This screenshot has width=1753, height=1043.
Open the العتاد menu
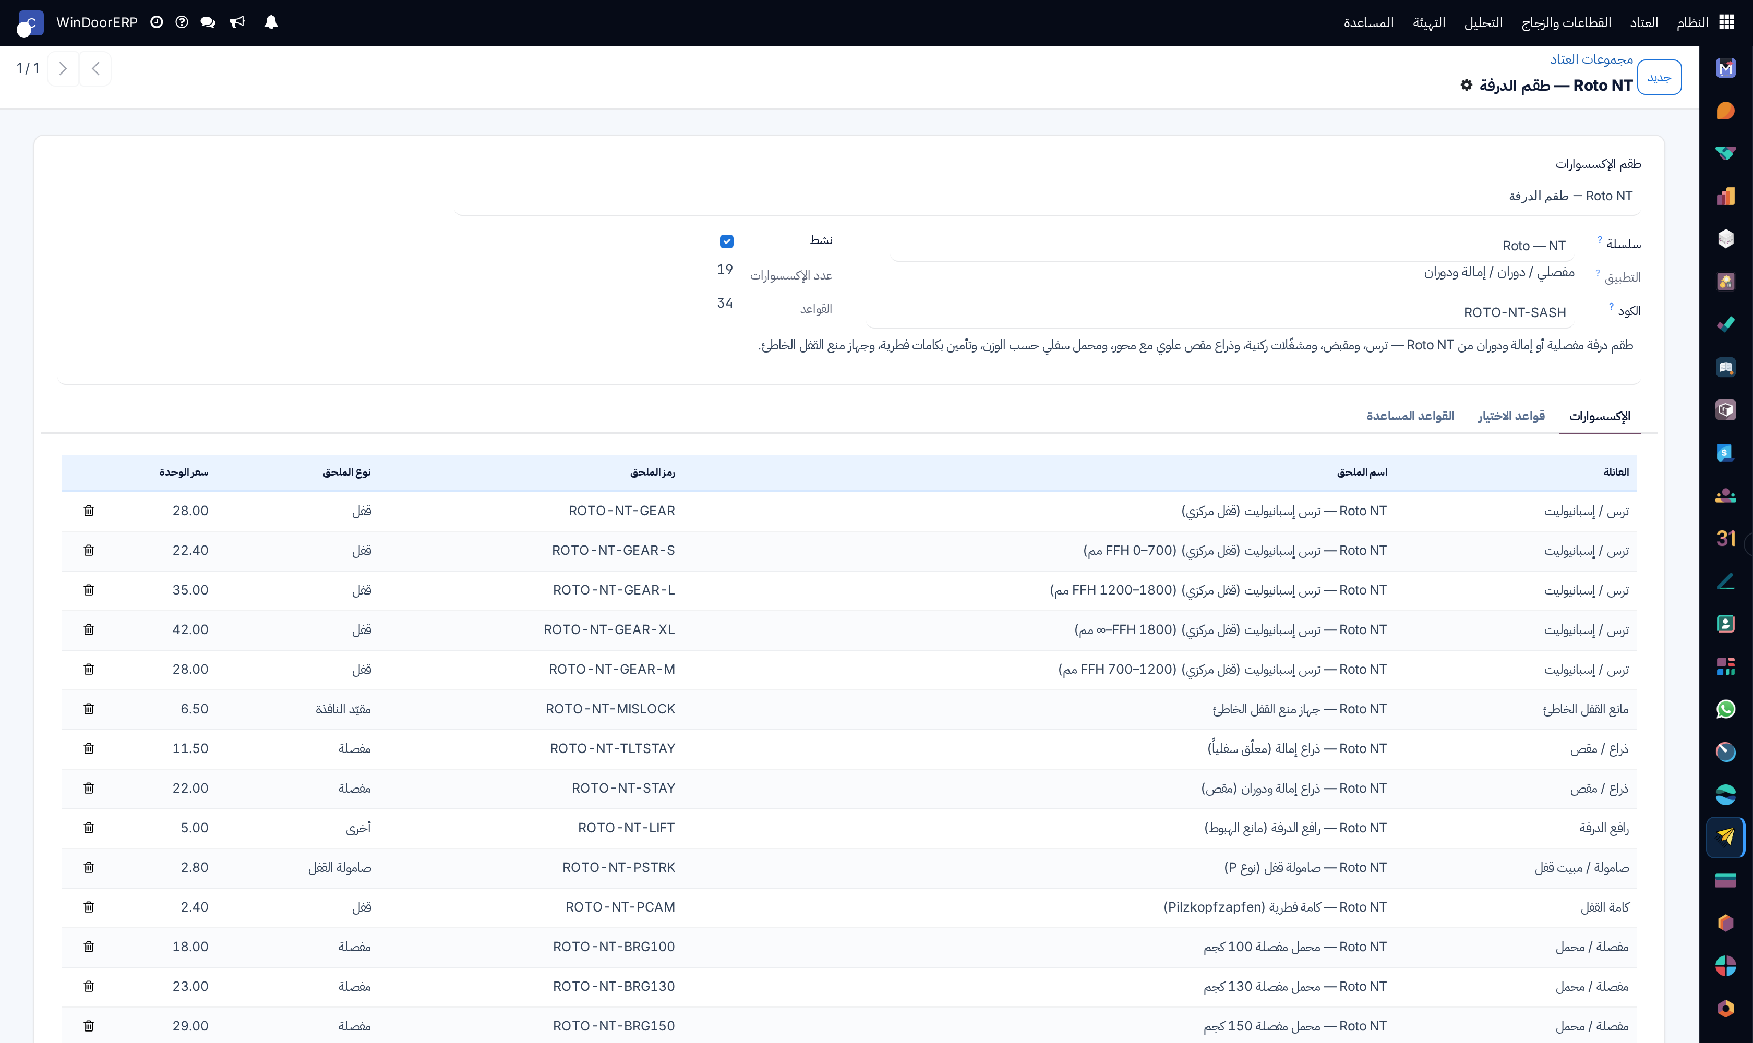[1643, 22]
